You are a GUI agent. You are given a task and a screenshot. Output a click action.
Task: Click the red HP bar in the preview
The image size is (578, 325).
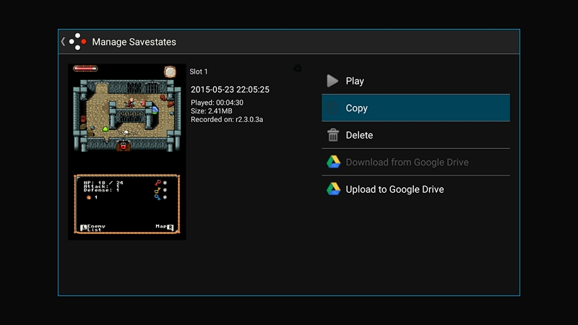click(85, 69)
